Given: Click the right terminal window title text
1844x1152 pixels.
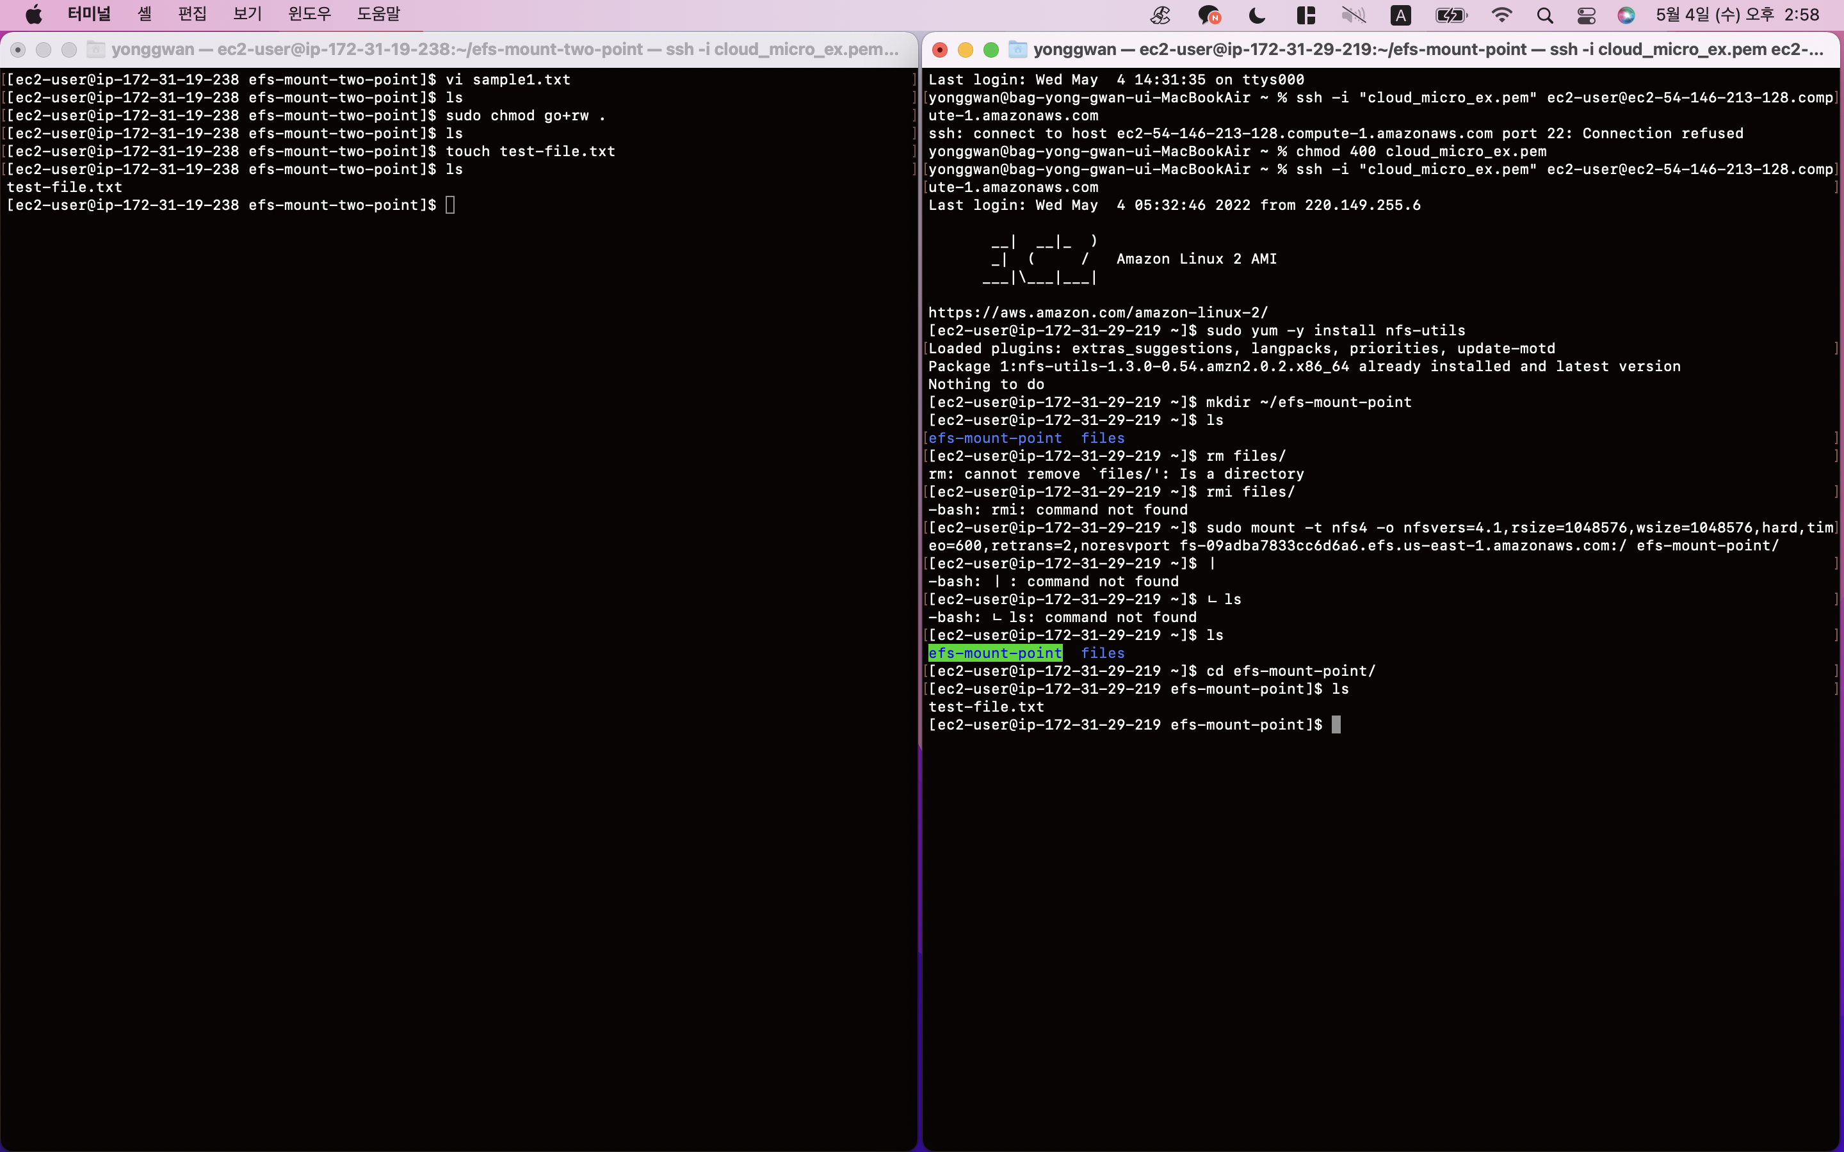Looking at the screenshot, I should [x=1428, y=49].
